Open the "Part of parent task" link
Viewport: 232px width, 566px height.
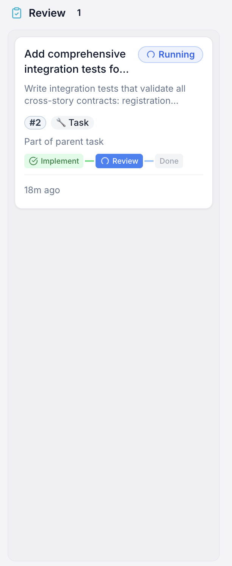(64, 142)
